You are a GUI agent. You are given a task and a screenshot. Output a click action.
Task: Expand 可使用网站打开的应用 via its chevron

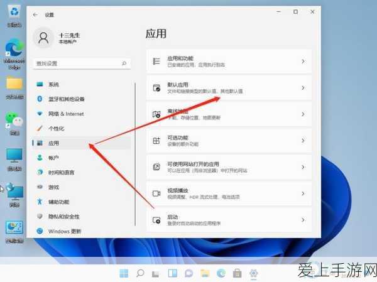point(303,167)
